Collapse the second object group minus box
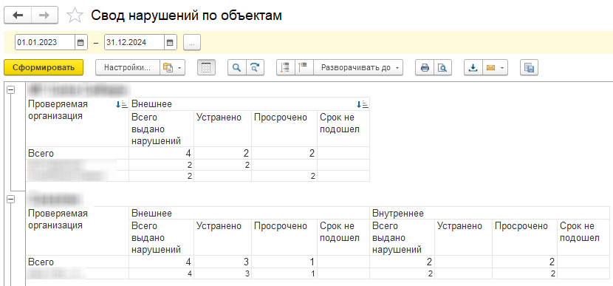Screen dimensions: 613x286 pyautogui.click(x=10, y=199)
